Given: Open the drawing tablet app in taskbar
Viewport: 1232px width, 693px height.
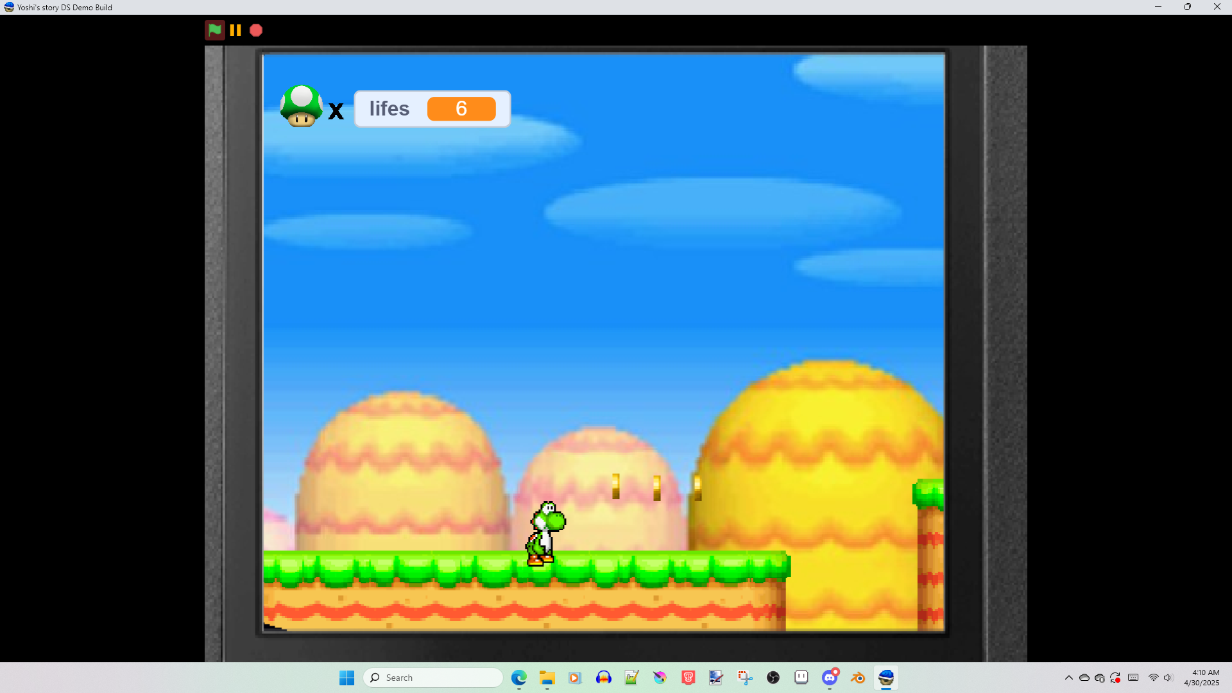Looking at the screenshot, I should pos(716,678).
